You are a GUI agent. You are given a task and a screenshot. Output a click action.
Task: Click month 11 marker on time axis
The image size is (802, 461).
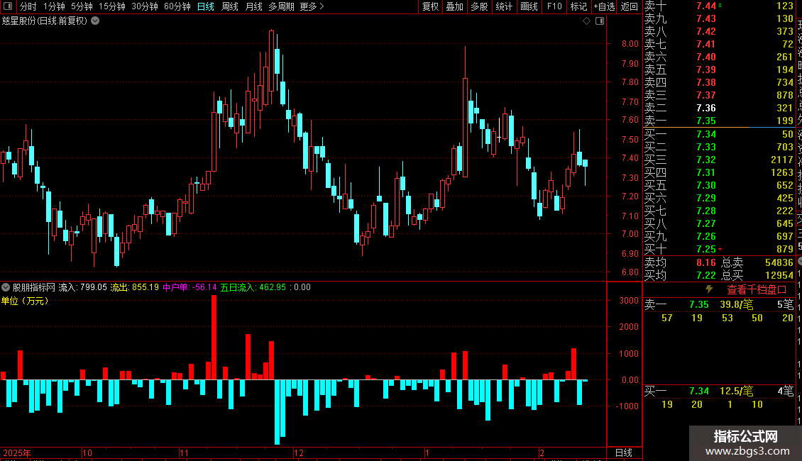tap(184, 452)
